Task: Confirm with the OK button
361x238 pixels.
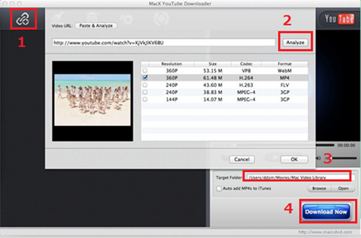Action: pos(294,159)
